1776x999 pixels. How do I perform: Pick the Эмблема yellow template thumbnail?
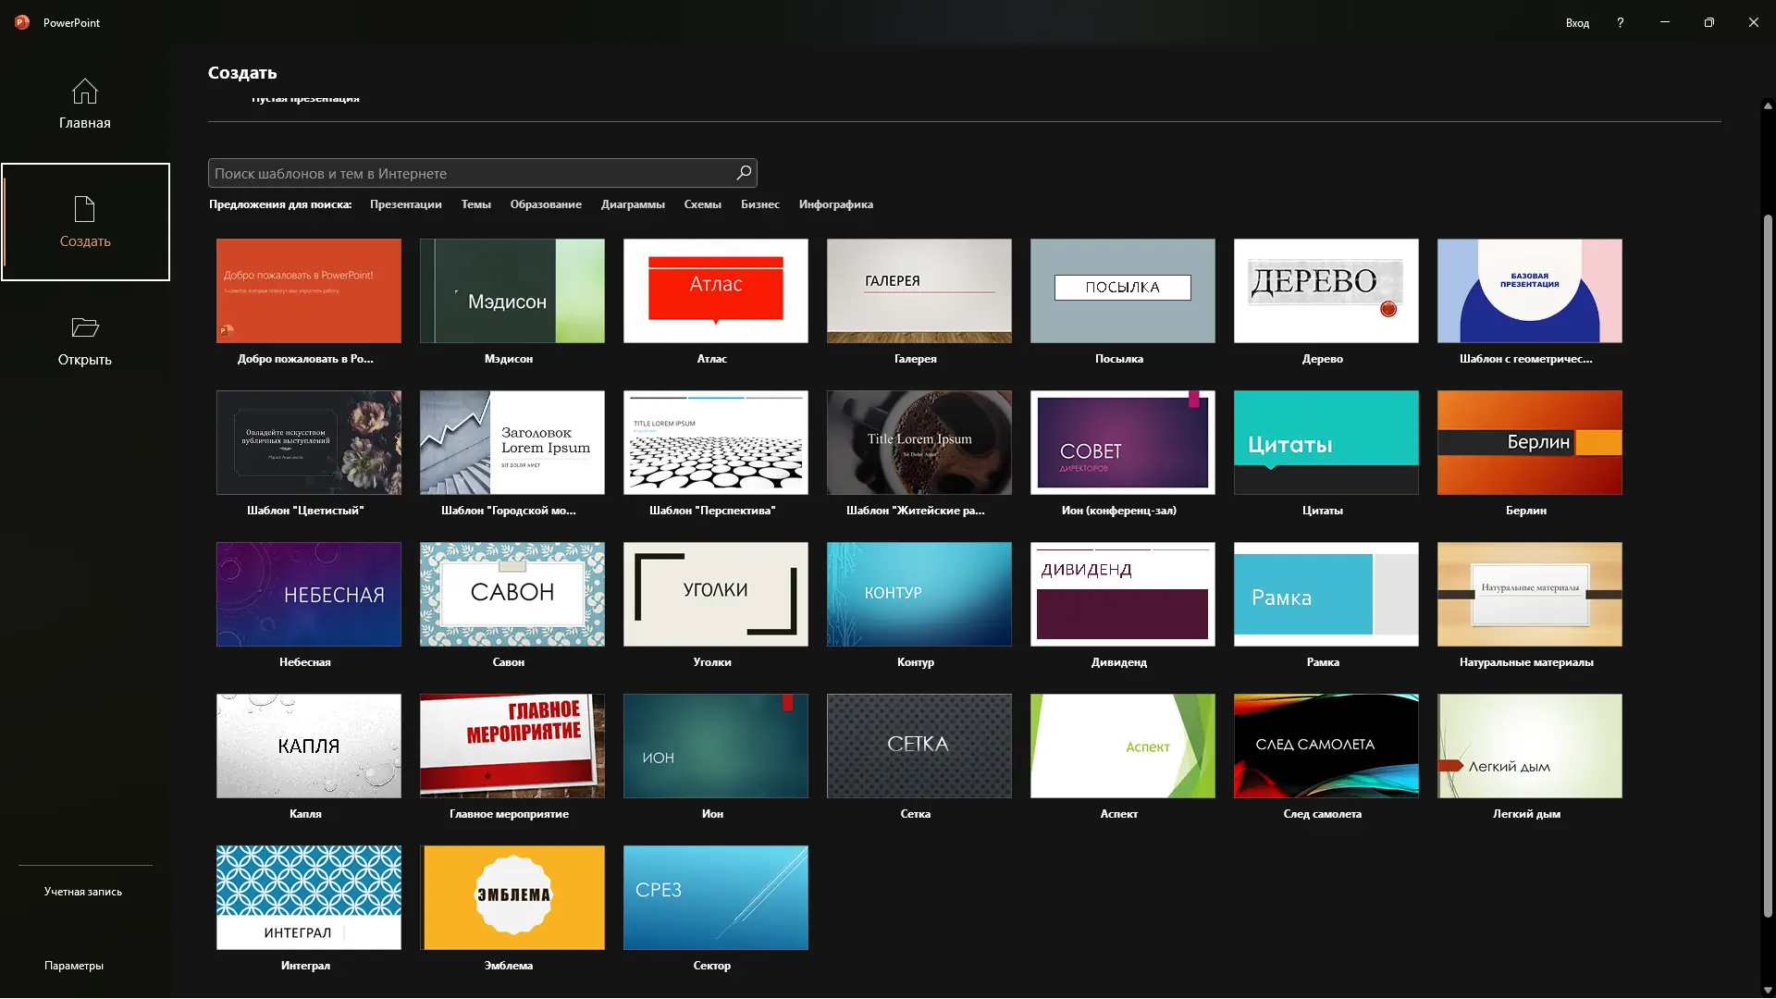(512, 897)
